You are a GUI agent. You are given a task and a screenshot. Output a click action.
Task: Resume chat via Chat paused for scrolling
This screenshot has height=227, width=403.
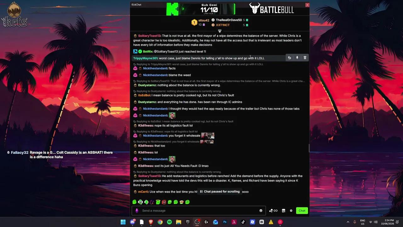220,192
